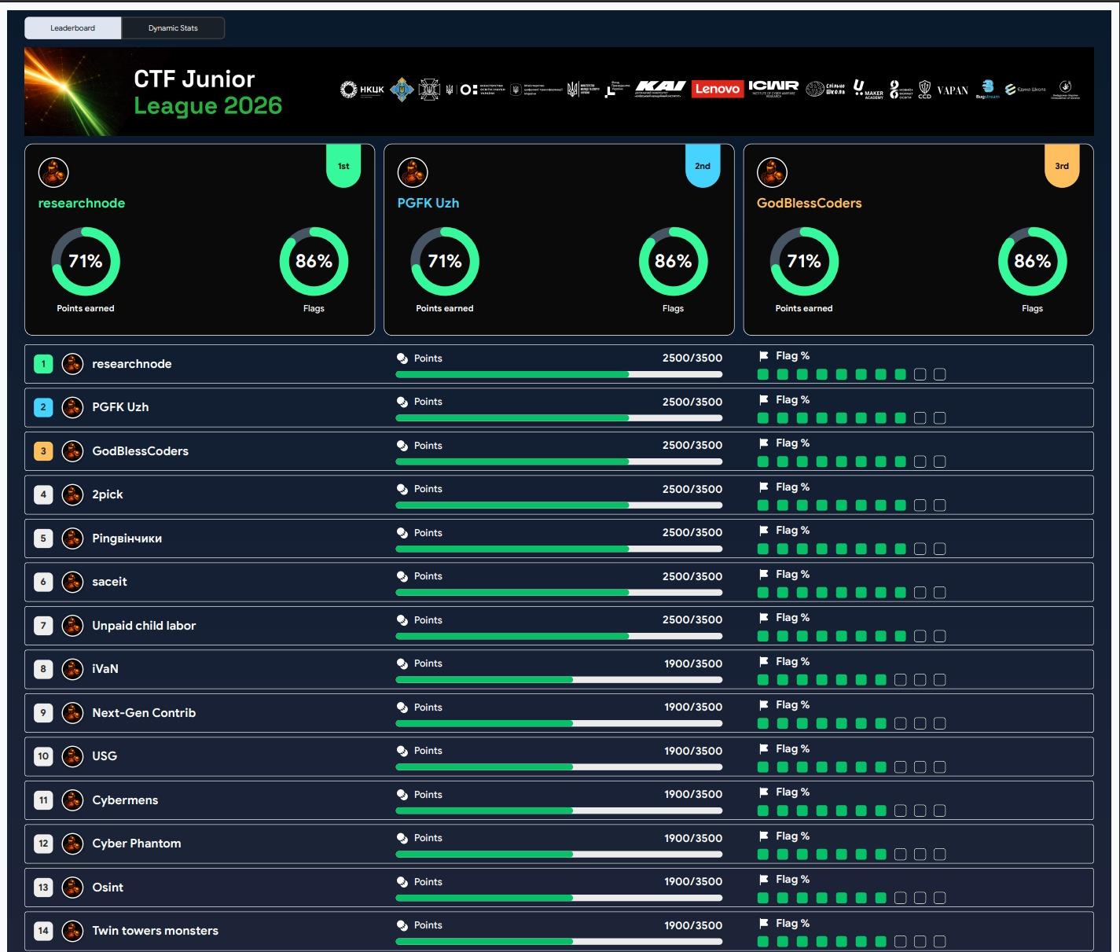Click the iVaN points progress bar

coord(558,680)
